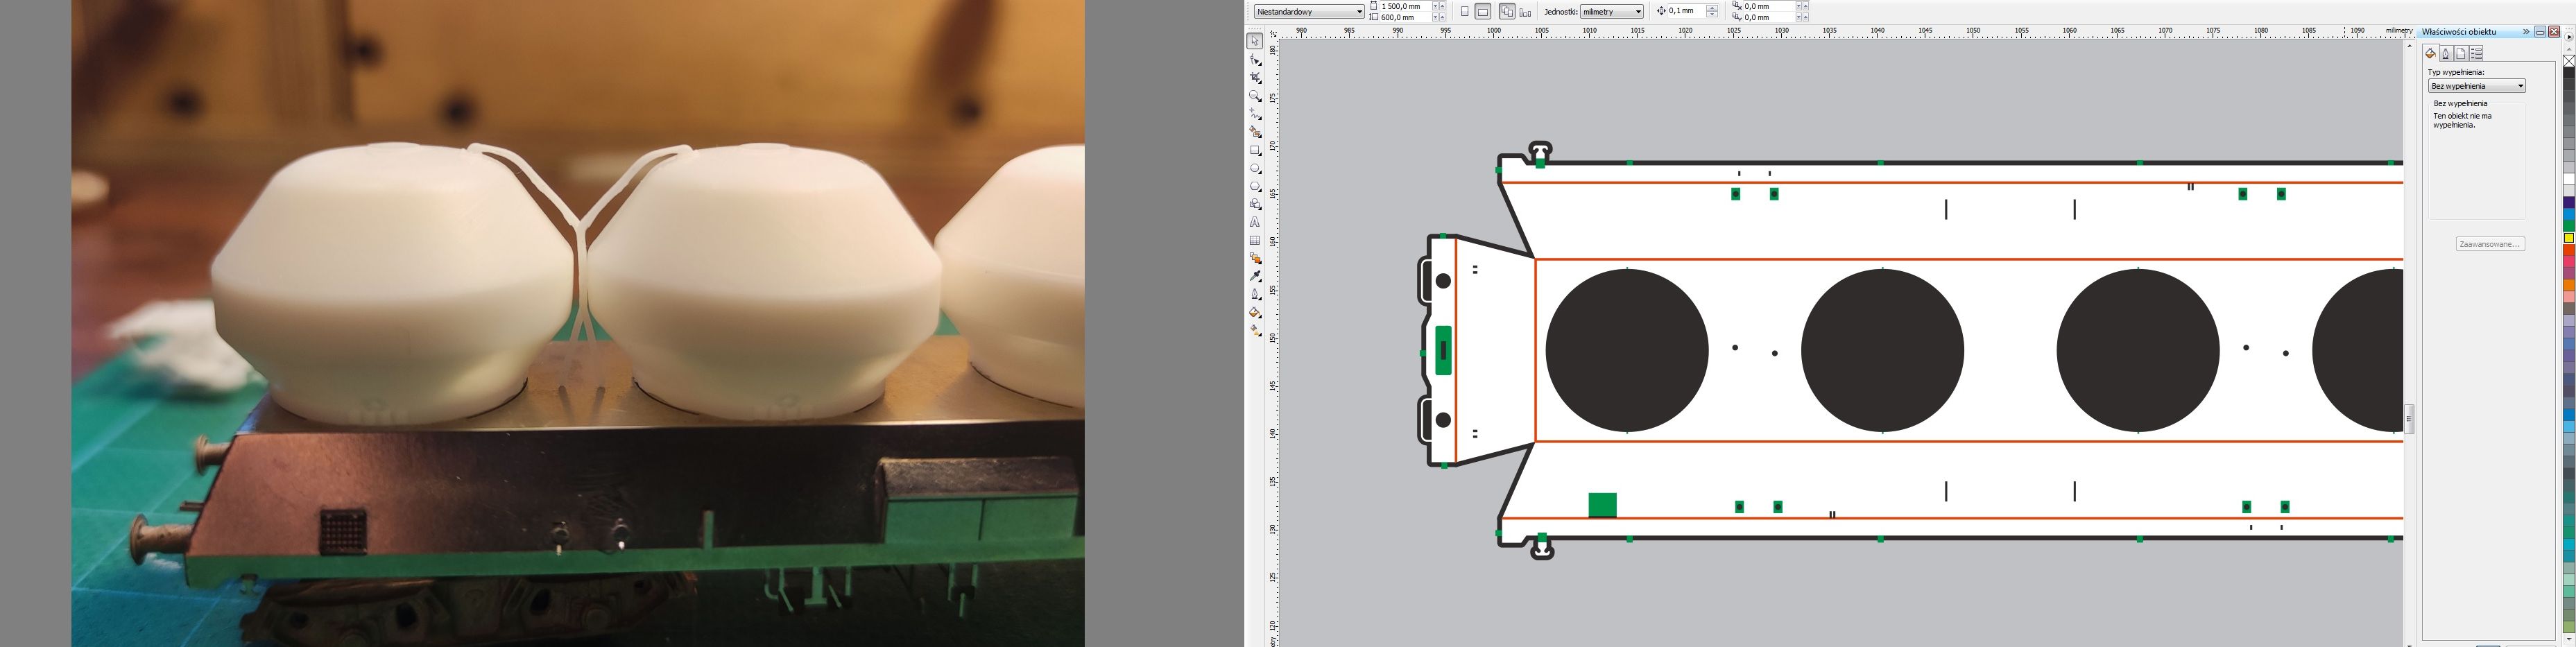Image resolution: width=2576 pixels, height=647 pixels.
Task: Switch page to landscape orientation
Action: [x=1483, y=12]
